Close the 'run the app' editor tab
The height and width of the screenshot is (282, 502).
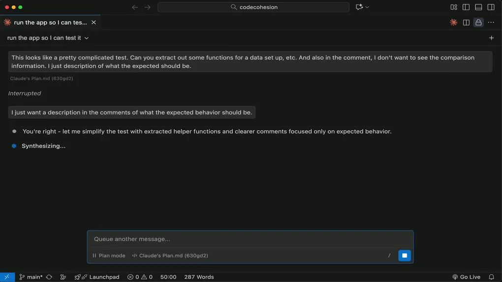(94, 23)
